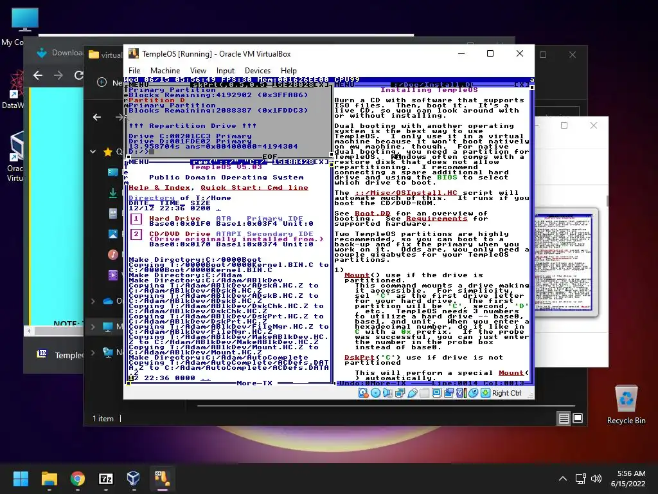Open the View menu in VirtualBox
Screen dimensions: 658x494
[x=198, y=71]
